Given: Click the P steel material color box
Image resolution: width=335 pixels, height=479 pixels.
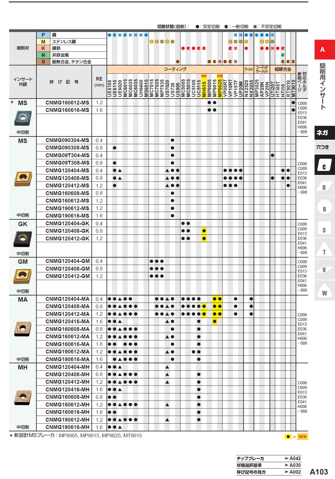Looking at the screenshot, I should coord(43,35).
